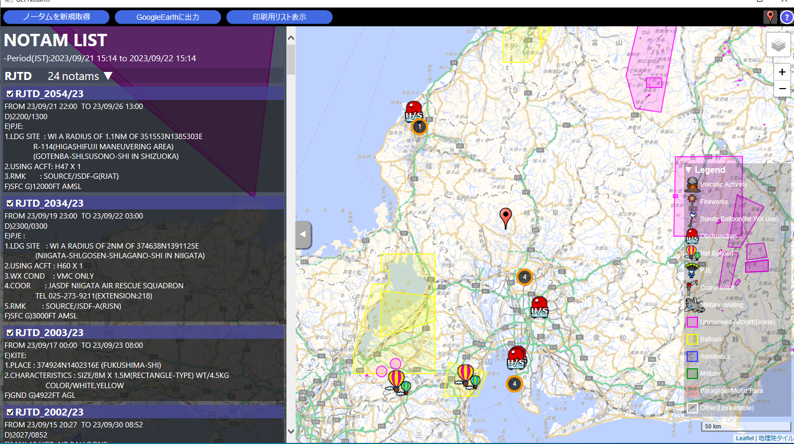Open the Leaflet attribution link
The width and height of the screenshot is (794, 444).
pos(745,438)
